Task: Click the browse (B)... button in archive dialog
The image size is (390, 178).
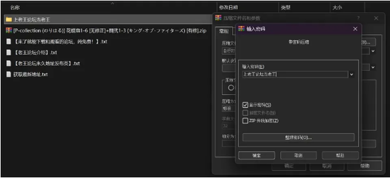Action: (368, 42)
